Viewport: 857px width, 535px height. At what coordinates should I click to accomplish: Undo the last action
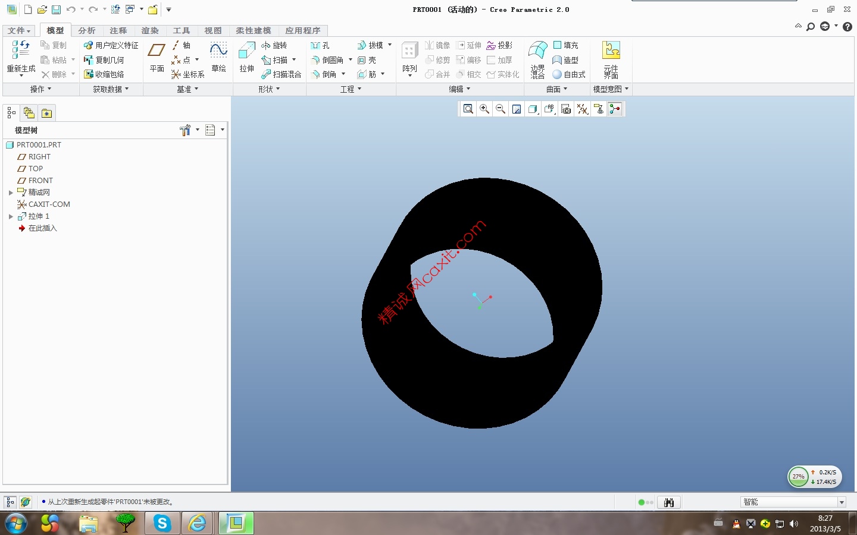[71, 10]
